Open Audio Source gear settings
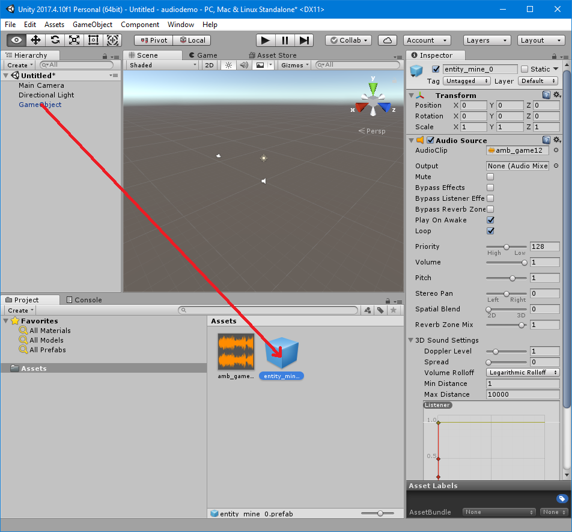This screenshot has height=532, width=572. point(557,139)
